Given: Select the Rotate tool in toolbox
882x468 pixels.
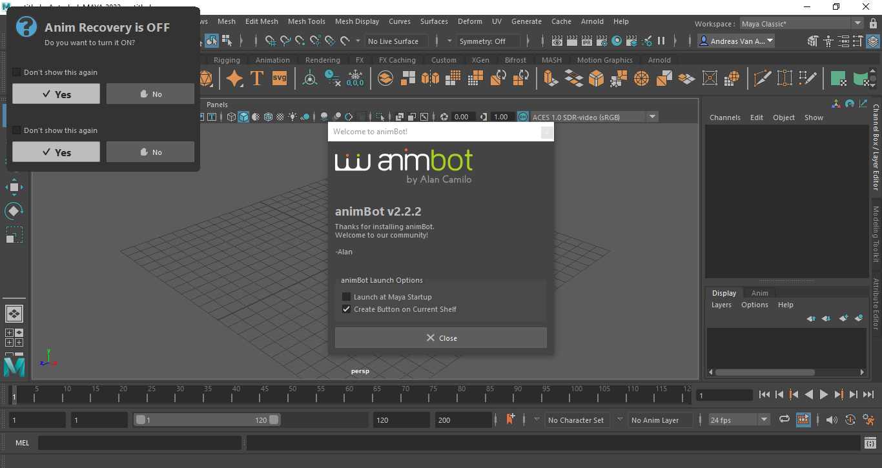Looking at the screenshot, I should pos(14,210).
